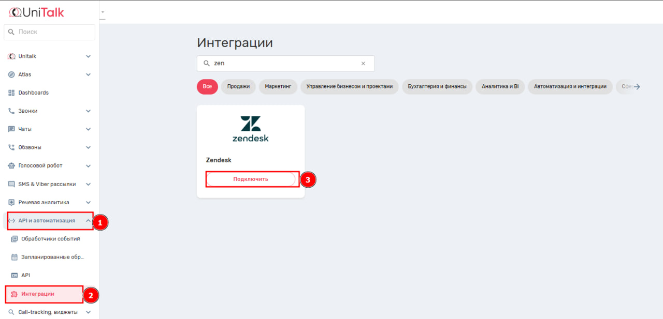Select the Все category filter

(207, 86)
